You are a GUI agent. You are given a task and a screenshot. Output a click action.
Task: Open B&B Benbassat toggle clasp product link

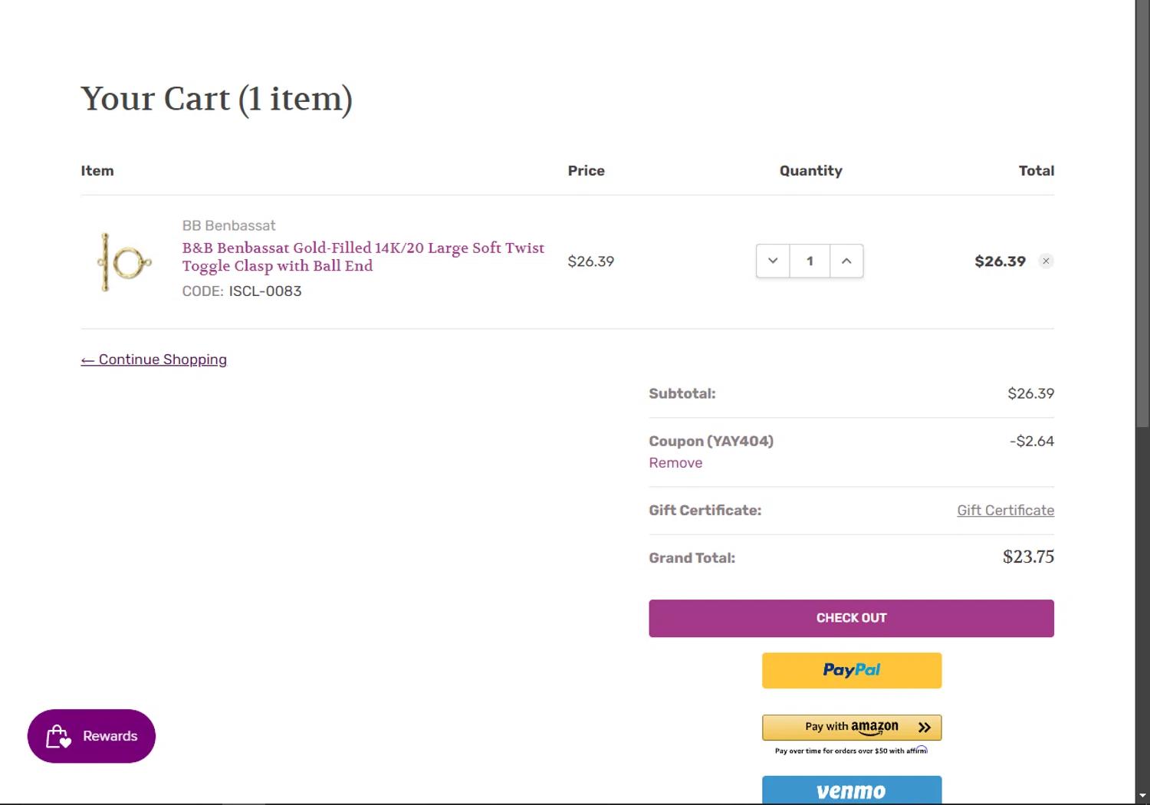pos(363,257)
